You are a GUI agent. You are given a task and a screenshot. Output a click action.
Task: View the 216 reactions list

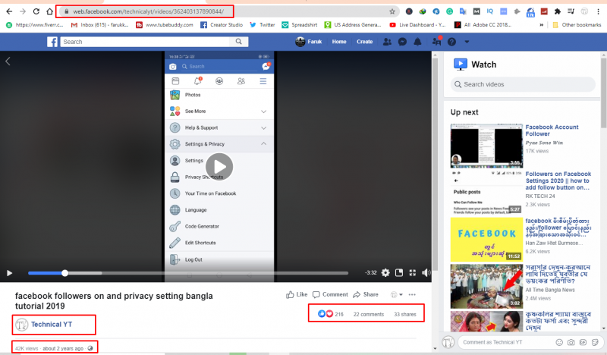[331, 314]
